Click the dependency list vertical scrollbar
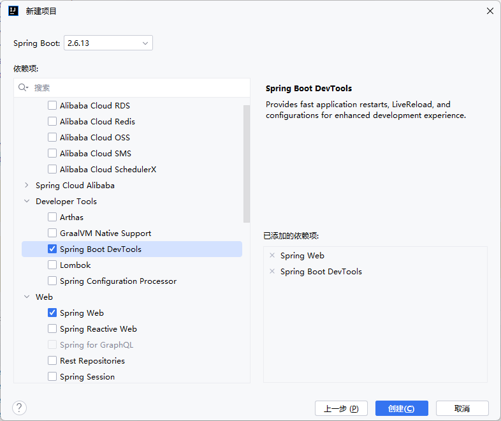 coord(246,164)
